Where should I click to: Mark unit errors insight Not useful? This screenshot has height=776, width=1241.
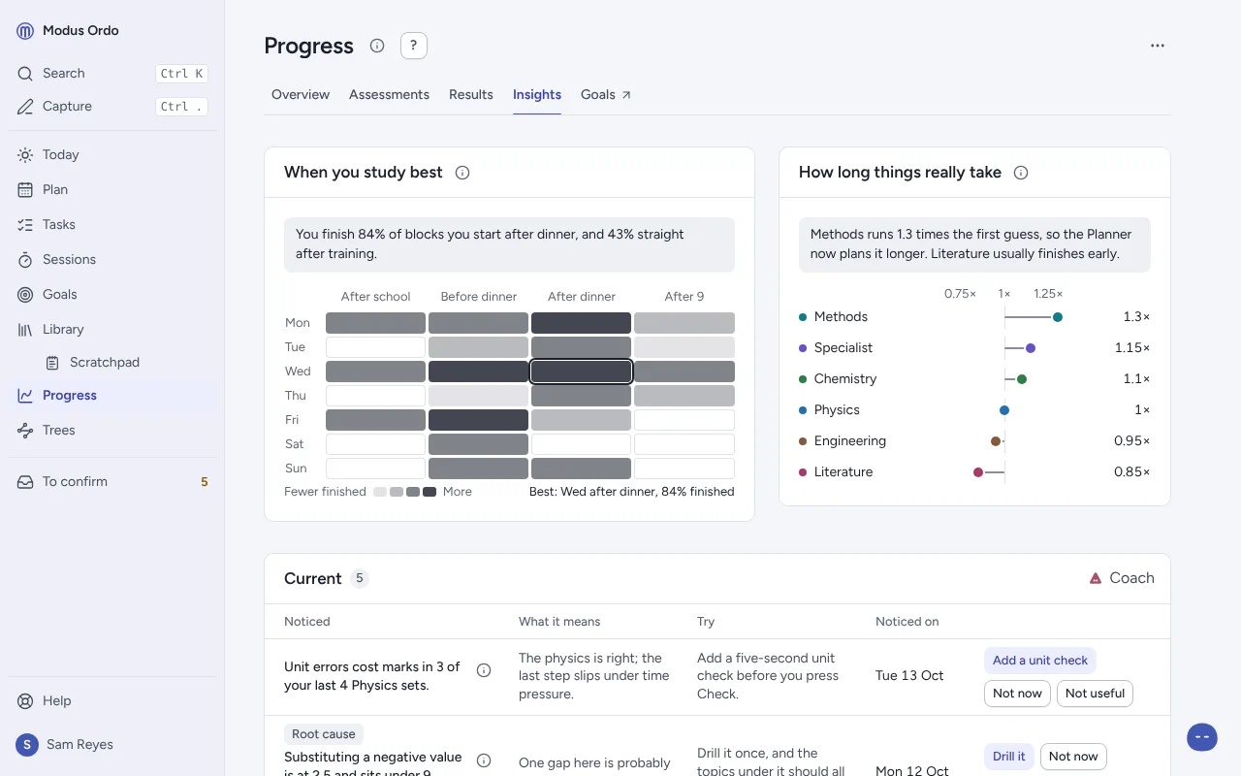(x=1095, y=694)
